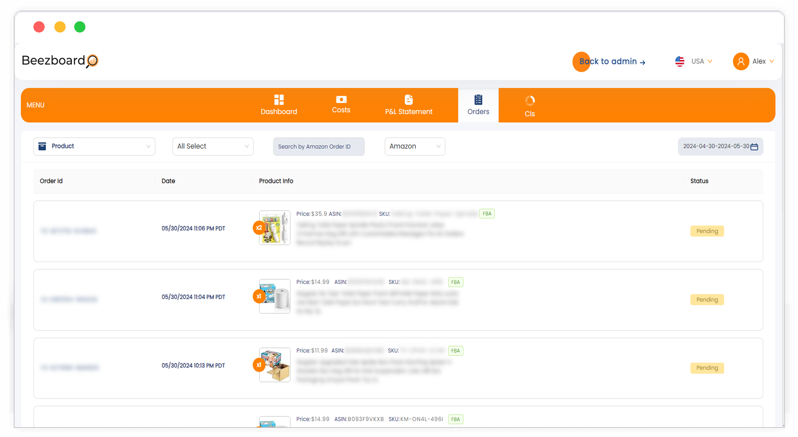Click the Price: $11.99 text
The height and width of the screenshot is (437, 798).
pyautogui.click(x=312, y=351)
